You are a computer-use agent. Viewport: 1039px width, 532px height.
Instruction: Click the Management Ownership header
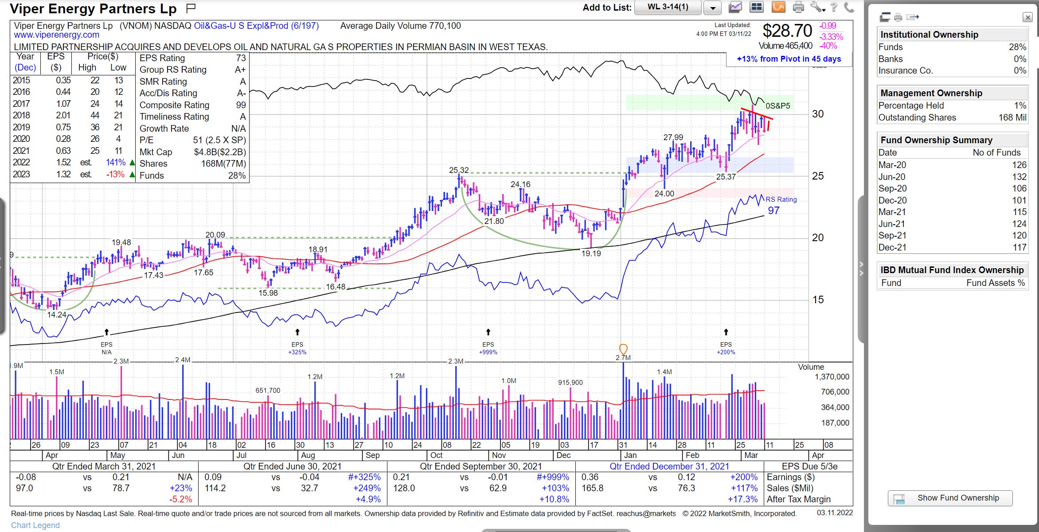pyautogui.click(x=952, y=93)
